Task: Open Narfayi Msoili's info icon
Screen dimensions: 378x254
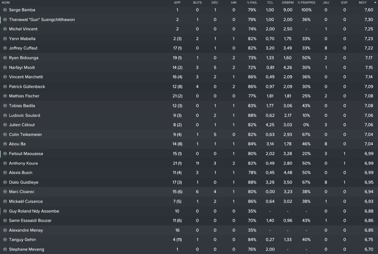Action: tap(5, 67)
